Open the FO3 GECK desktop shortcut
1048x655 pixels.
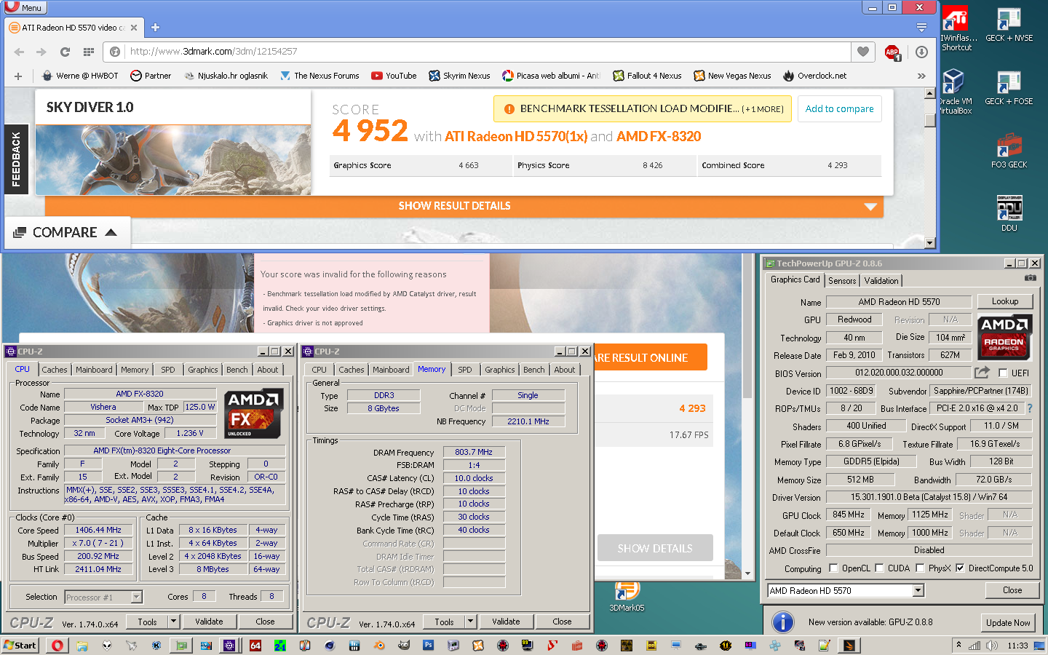(x=1009, y=151)
